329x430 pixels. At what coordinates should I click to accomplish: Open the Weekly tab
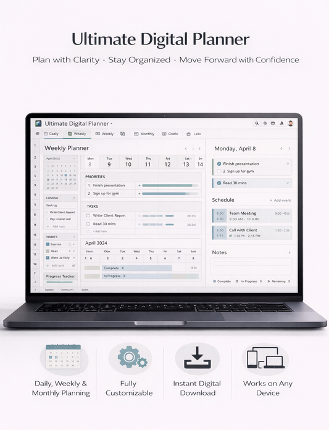[104, 134]
